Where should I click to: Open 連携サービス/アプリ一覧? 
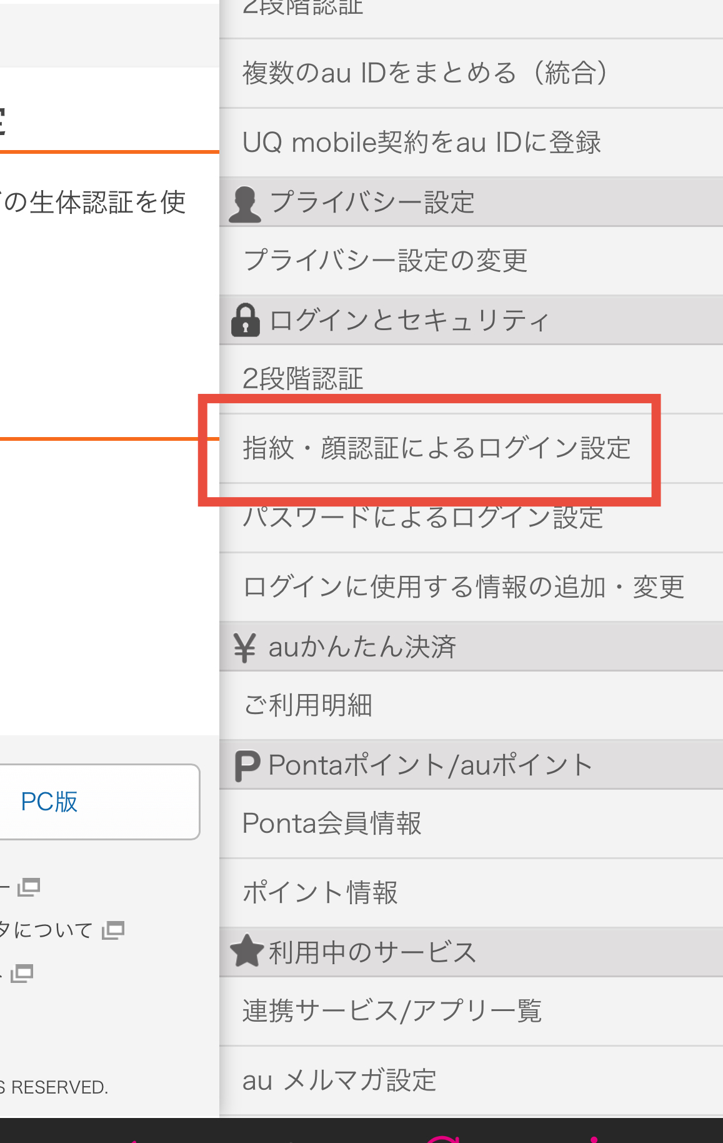(391, 1011)
